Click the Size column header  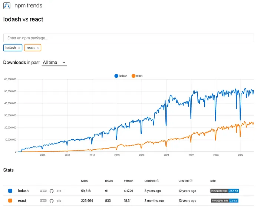[x=213, y=181]
